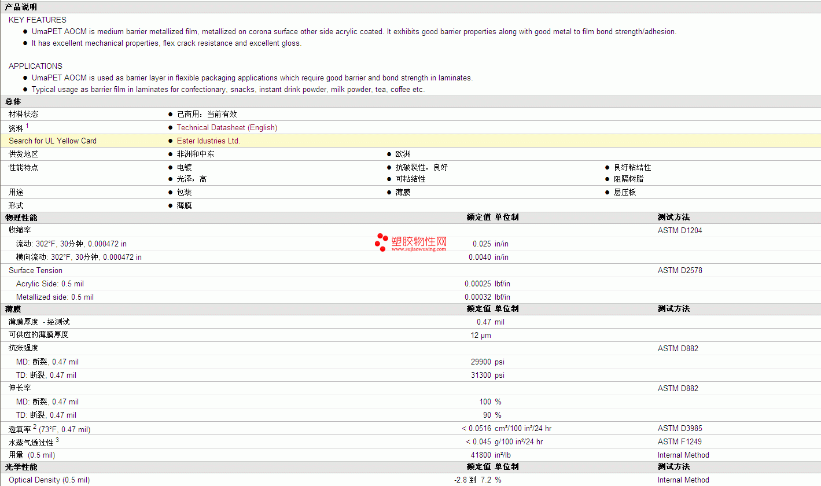Select the 电镀 feature
Image resolution: width=821 pixels, height=486 pixels.
tap(185, 167)
